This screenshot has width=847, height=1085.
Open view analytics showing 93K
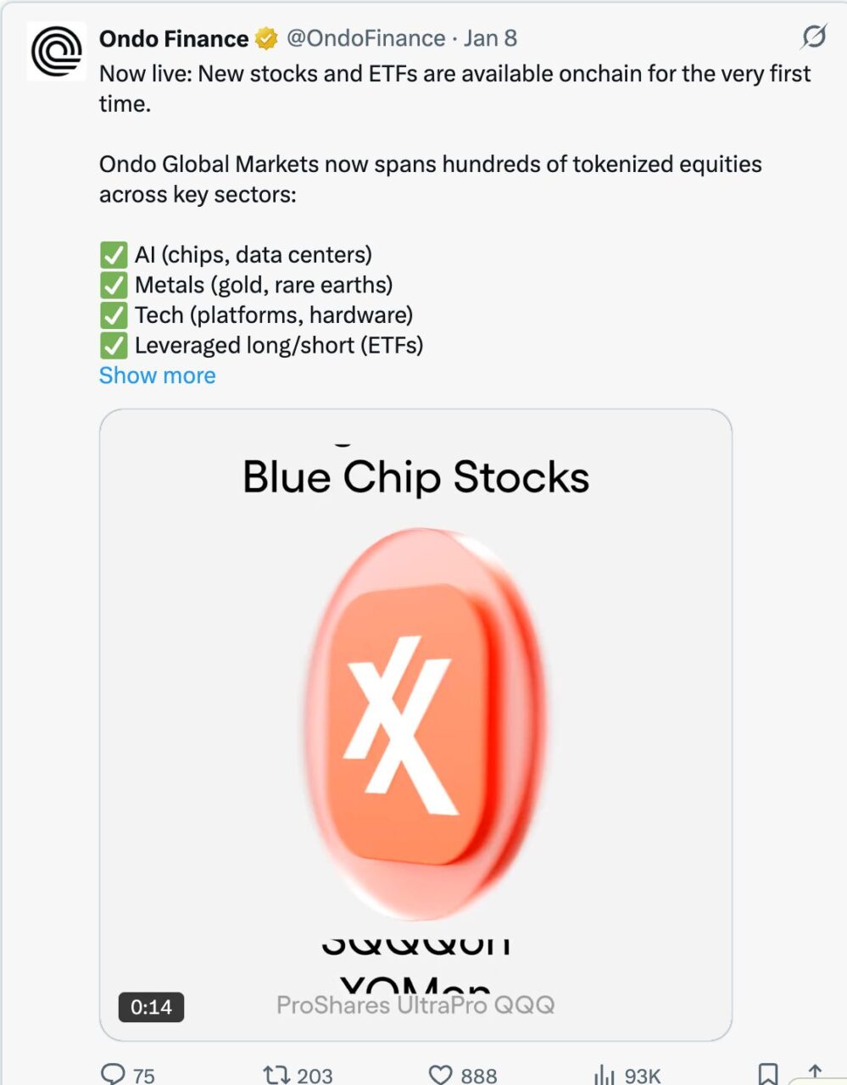click(605, 1075)
